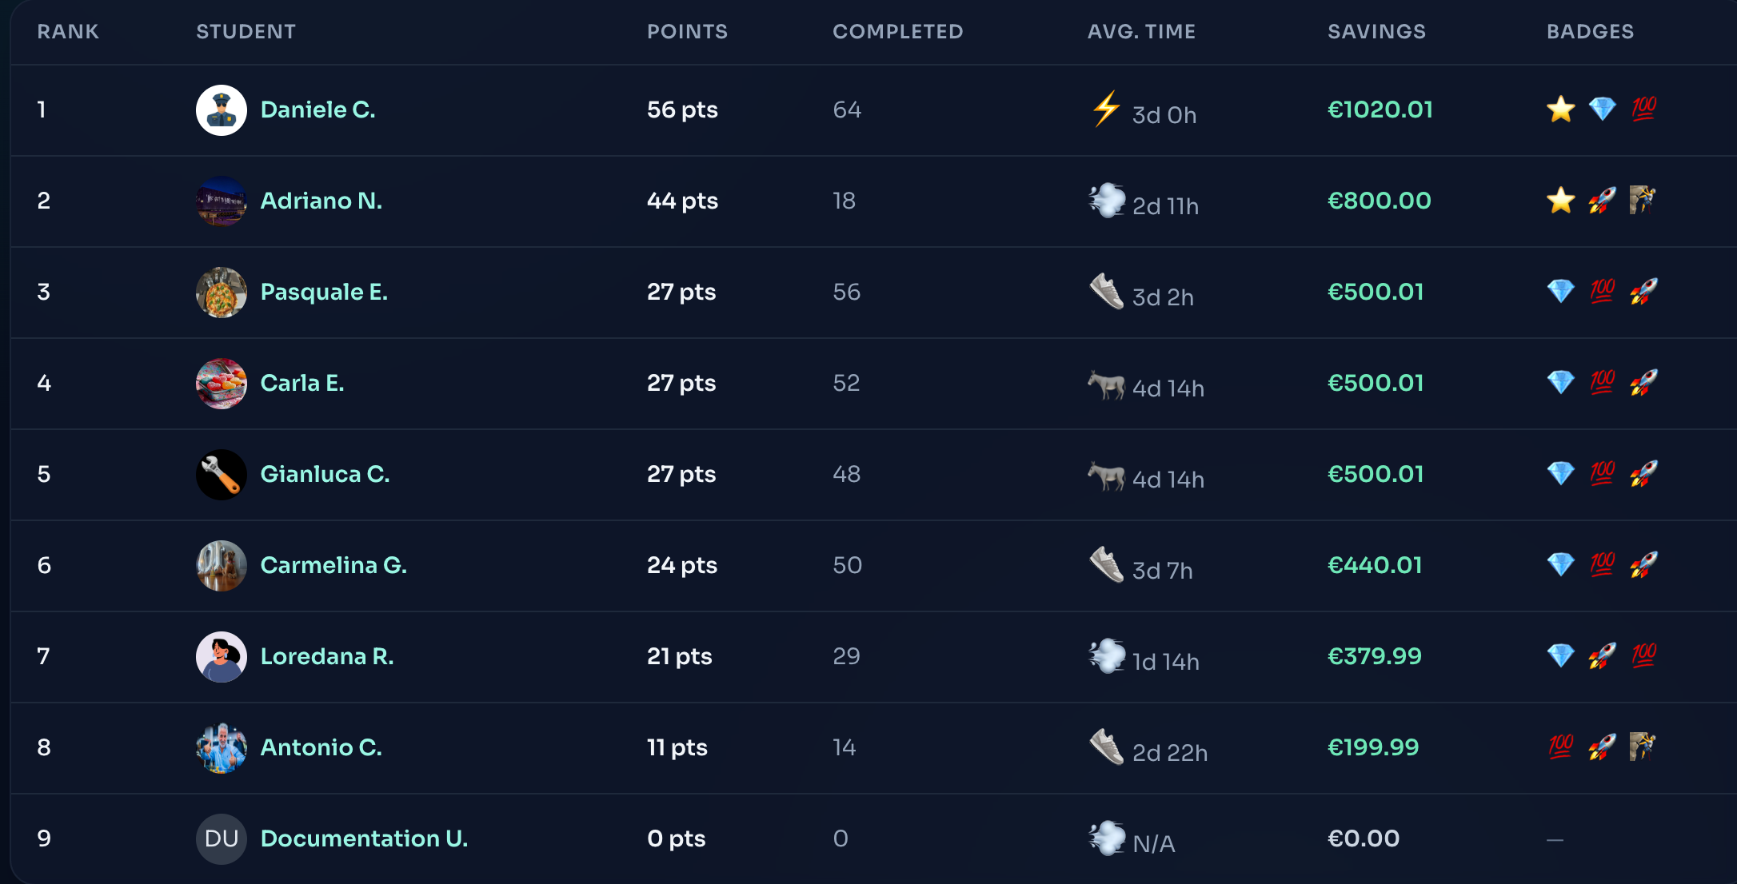Click the dash in Documentation U.'s badges column
The width and height of the screenshot is (1737, 884).
tap(1554, 838)
